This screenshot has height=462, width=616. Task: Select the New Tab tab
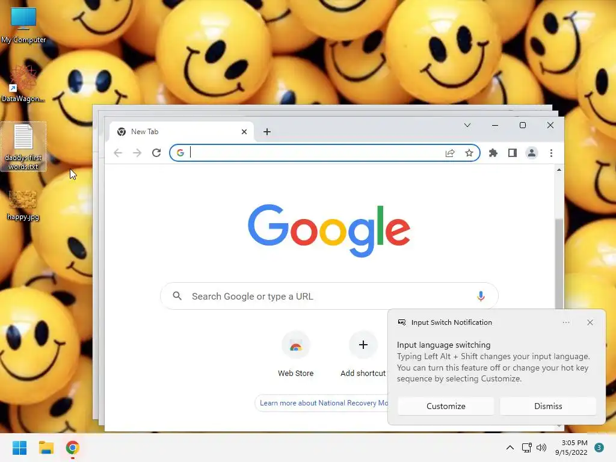coord(182,132)
